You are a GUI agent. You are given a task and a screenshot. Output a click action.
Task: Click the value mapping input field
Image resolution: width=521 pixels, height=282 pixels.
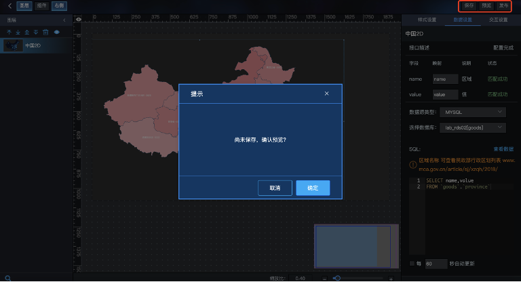pyautogui.click(x=445, y=95)
